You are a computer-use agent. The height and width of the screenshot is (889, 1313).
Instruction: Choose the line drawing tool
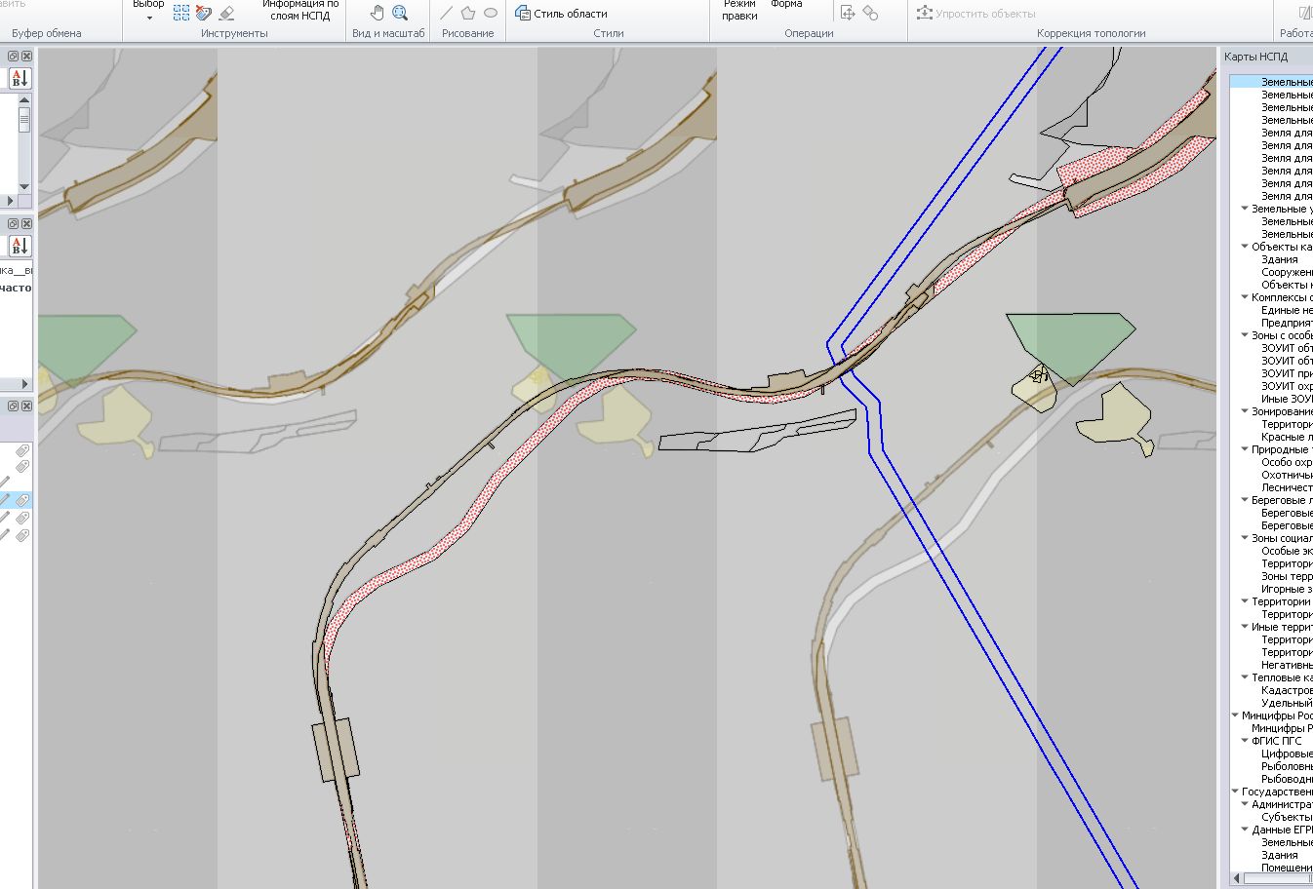[x=447, y=13]
